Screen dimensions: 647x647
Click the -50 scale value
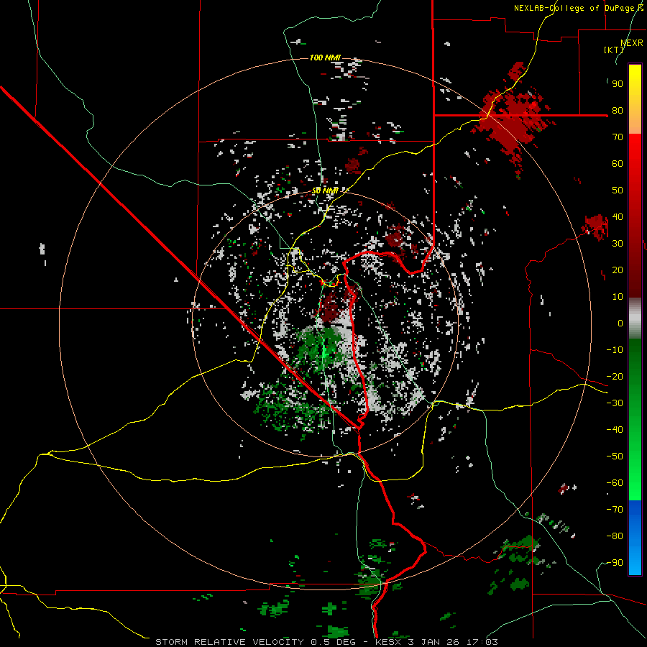(615, 456)
